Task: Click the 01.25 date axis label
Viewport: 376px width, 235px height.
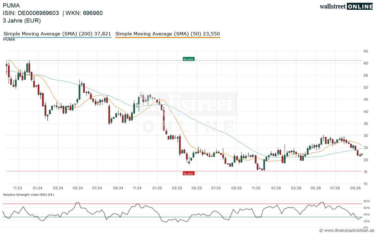Action: click(x=157, y=188)
